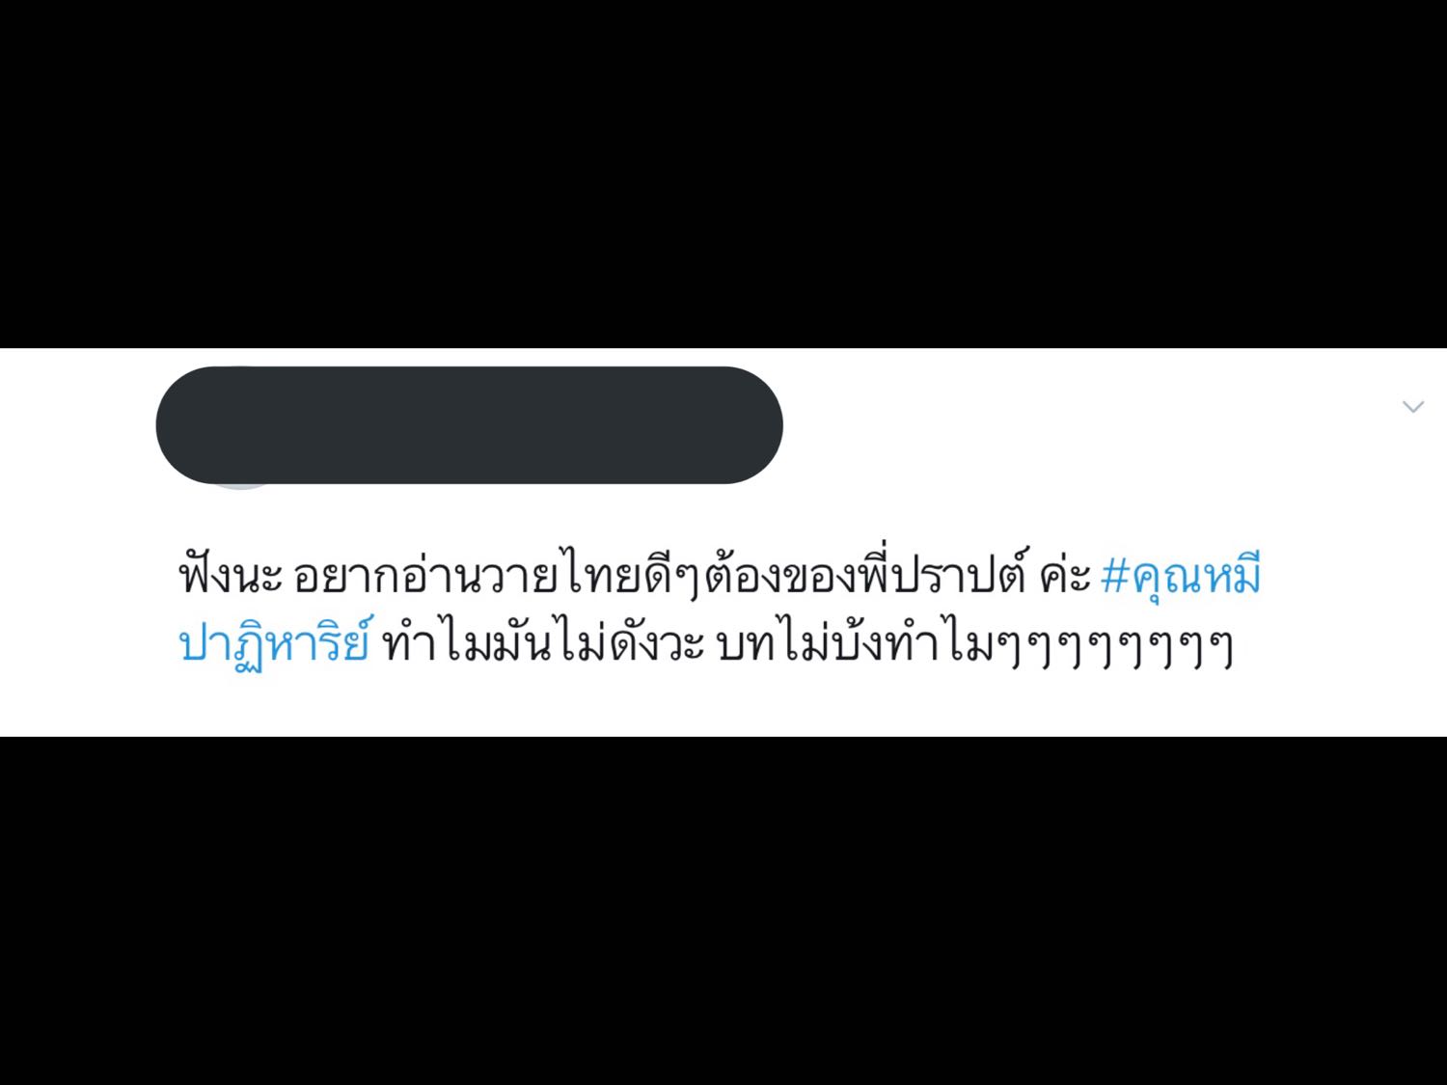Screen dimensions: 1447x1085
Task: Click the black letterbox area above the tweet
Action: 723,174
